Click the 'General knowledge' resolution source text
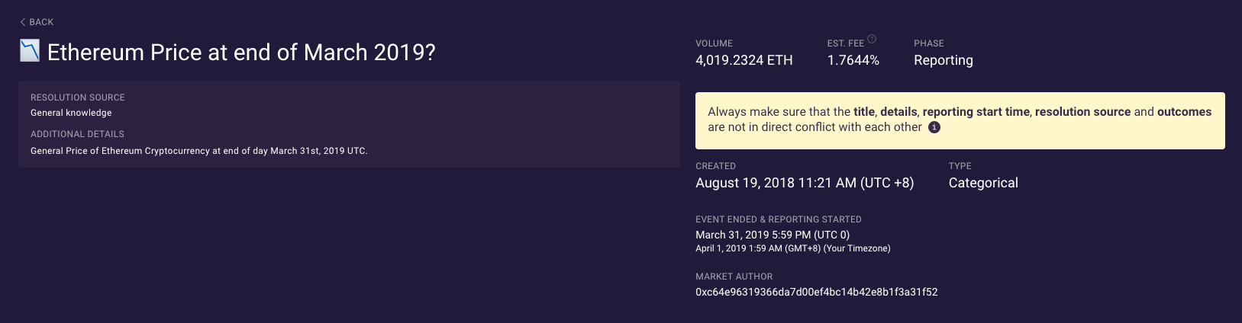1242x323 pixels. (x=71, y=113)
